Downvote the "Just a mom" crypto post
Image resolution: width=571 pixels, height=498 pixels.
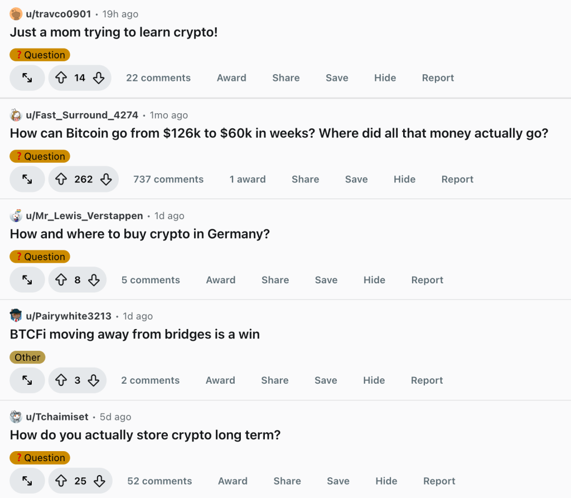pyautogui.click(x=99, y=78)
